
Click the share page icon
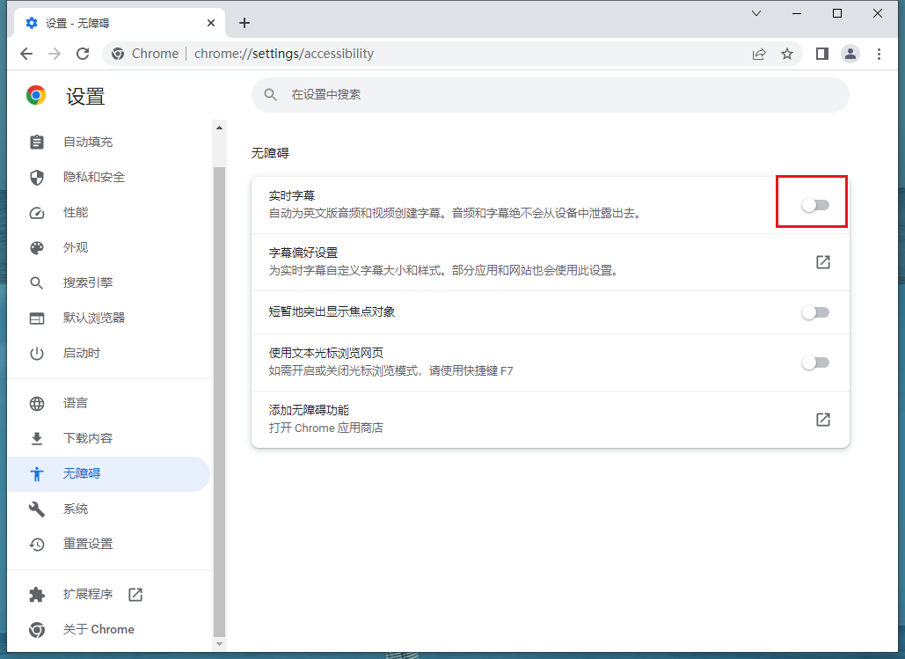759,54
